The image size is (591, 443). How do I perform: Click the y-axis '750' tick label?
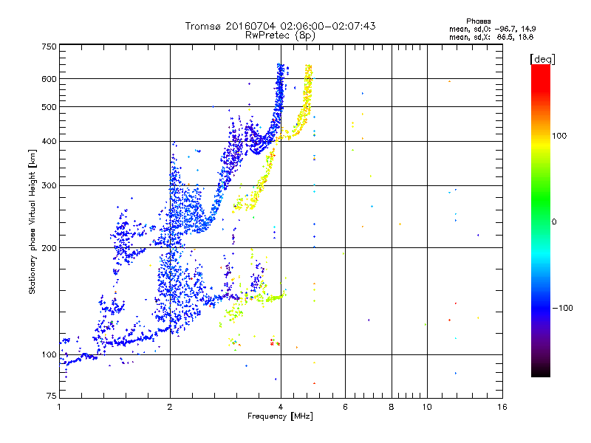(x=49, y=47)
